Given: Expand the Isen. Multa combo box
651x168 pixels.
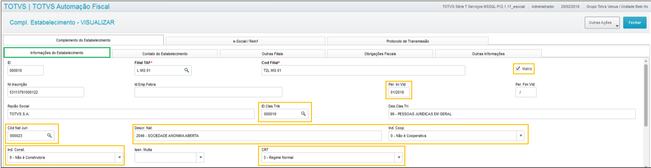Looking at the screenshot, I should (200, 157).
